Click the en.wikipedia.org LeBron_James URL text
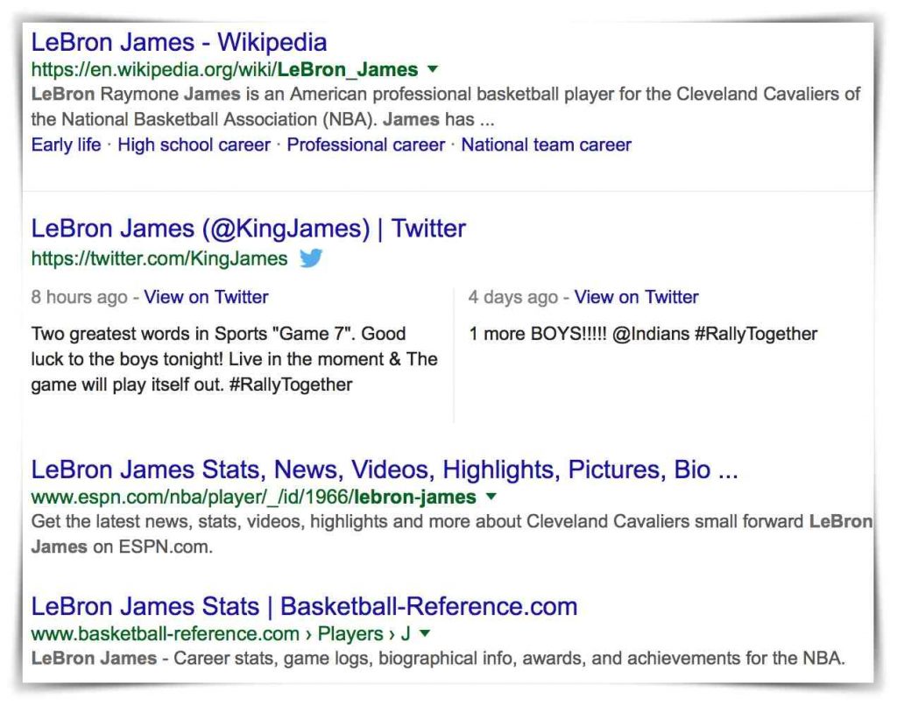This screenshot has width=897, height=706. 224,70
